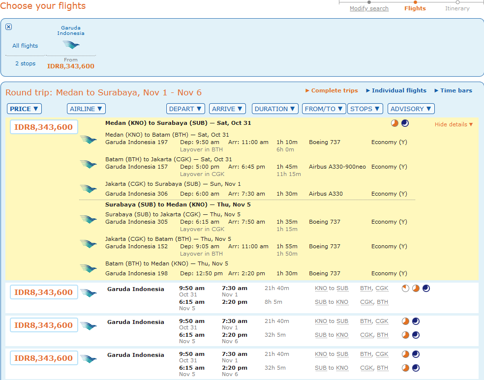Click the airline logo on the last flight result
The image size is (484, 380).
(89, 358)
